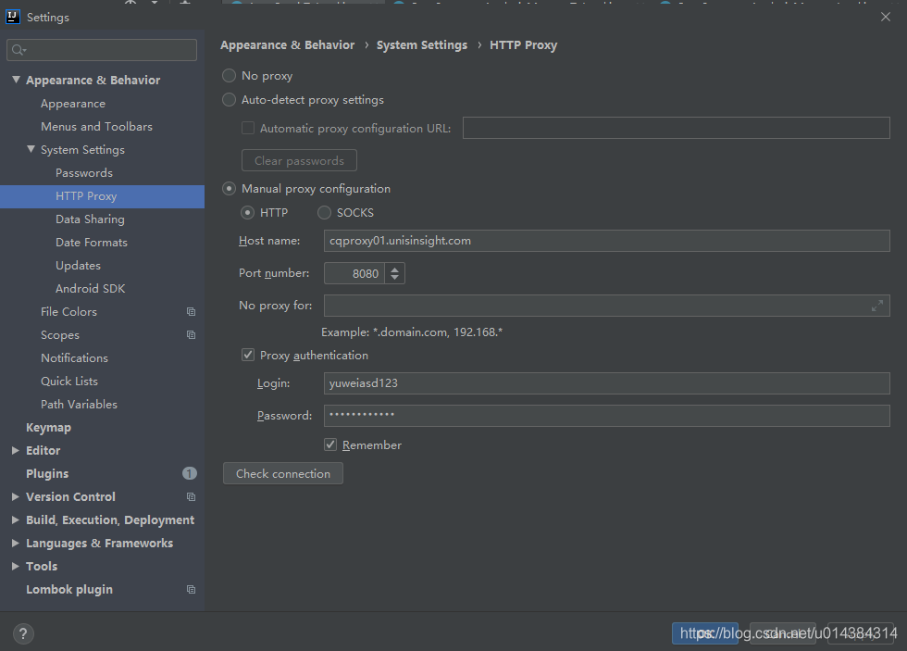Click the IntelliJ logo in title bar

pyautogui.click(x=13, y=17)
